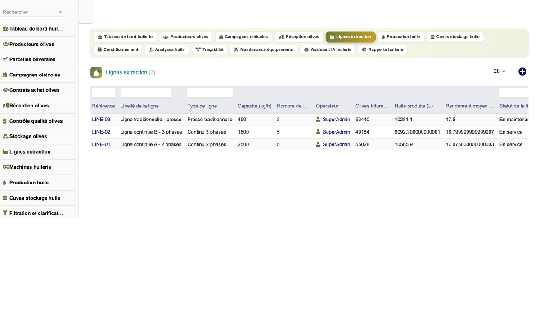540x334 pixels.
Task: Click the Type de ligne filter field
Action: (210, 93)
